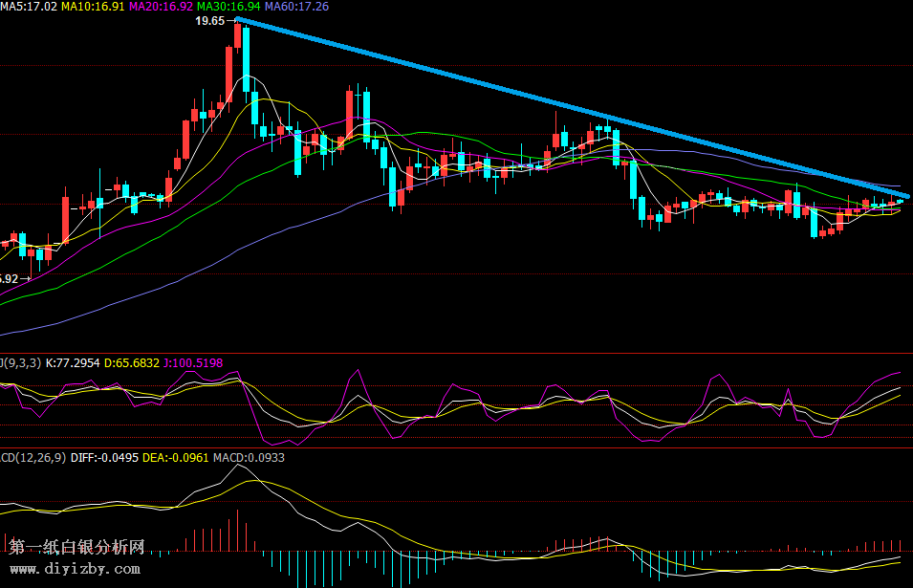Click the 19.65 high price marker
The height and width of the screenshot is (588, 913).
point(209,20)
